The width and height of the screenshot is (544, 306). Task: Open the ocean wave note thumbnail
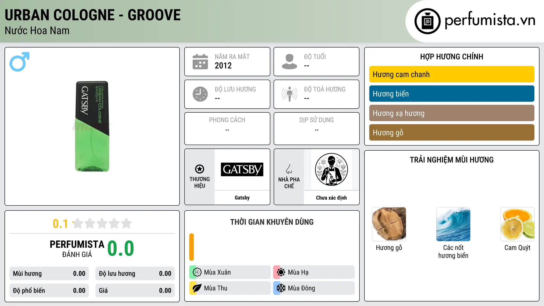click(x=453, y=224)
